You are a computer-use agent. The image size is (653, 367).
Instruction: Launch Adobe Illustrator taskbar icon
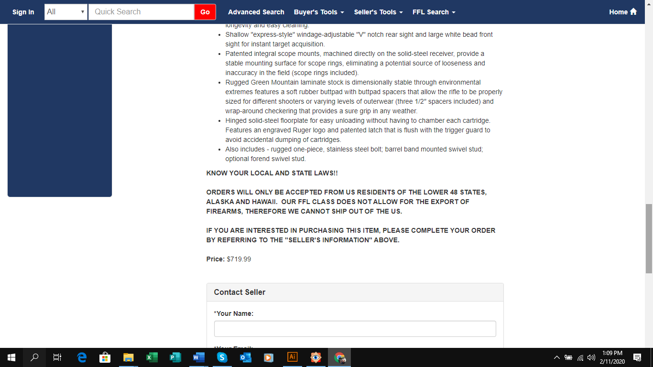pyautogui.click(x=292, y=357)
